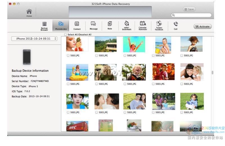Select the Photo&video category

[x=61, y=26]
